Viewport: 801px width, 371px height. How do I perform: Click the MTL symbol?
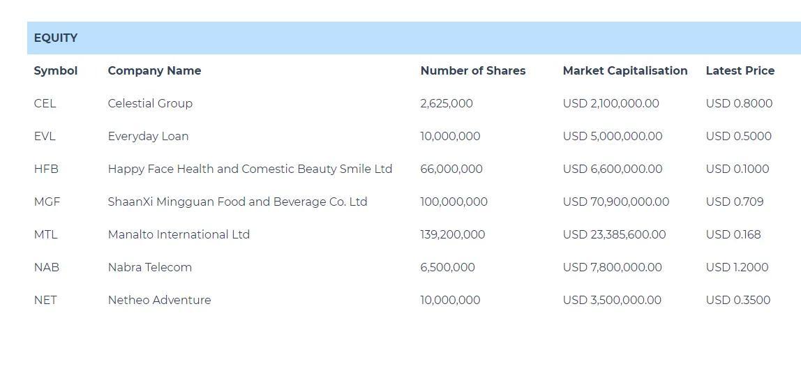coord(45,234)
